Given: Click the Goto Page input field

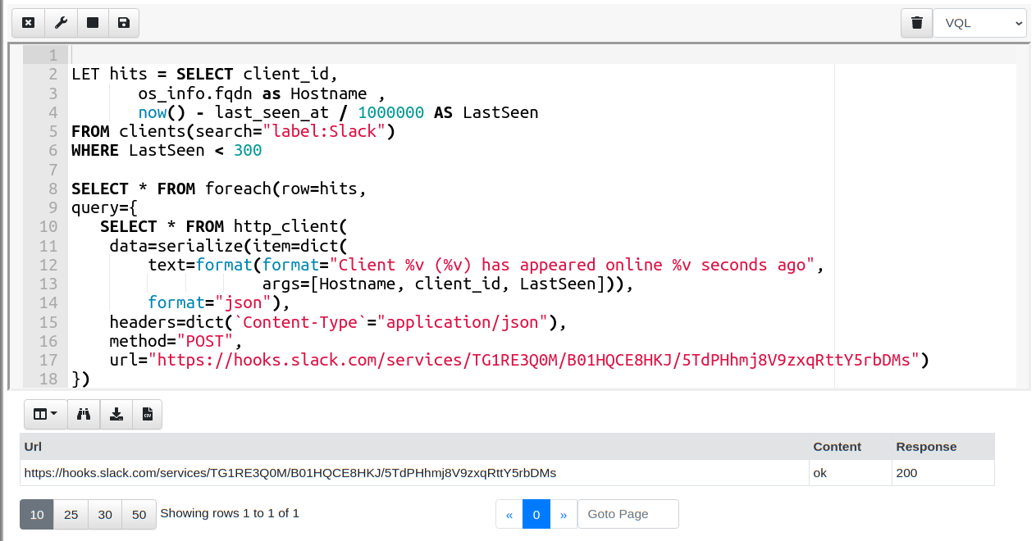Looking at the screenshot, I should pyautogui.click(x=628, y=515).
